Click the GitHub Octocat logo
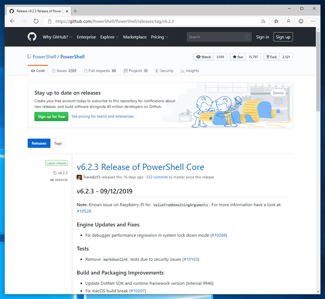325x299 pixels. pyautogui.click(x=32, y=37)
